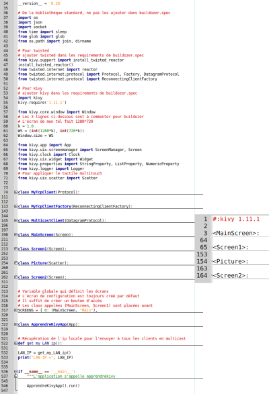Image resolution: width=269 pixels, height=394 pixels.
Task: Expand the <MainScreen> rule in kv file
Action: [212, 233]
